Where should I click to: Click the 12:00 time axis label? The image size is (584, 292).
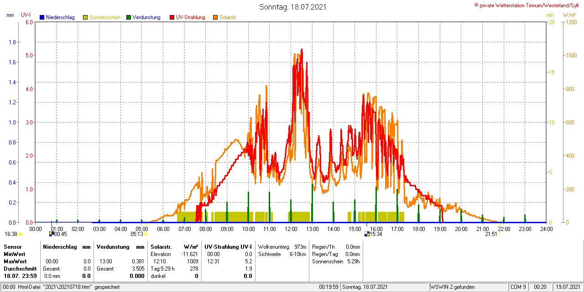pyautogui.click(x=291, y=229)
